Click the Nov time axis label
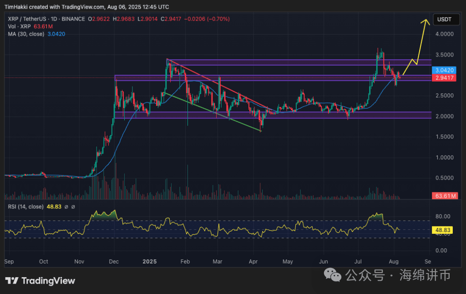The image size is (466, 294). coord(79,262)
